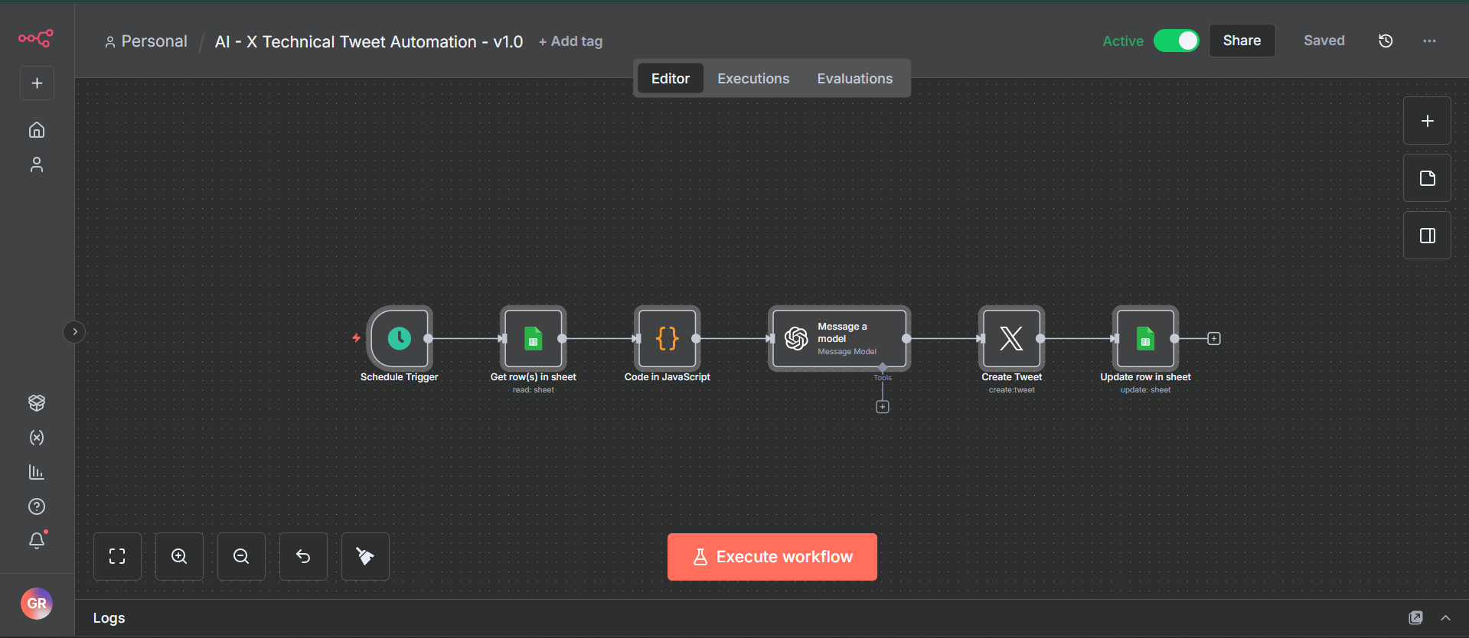Viewport: 1469px width, 638px height.
Task: Select the Code in JavaScript node
Action: coord(668,338)
